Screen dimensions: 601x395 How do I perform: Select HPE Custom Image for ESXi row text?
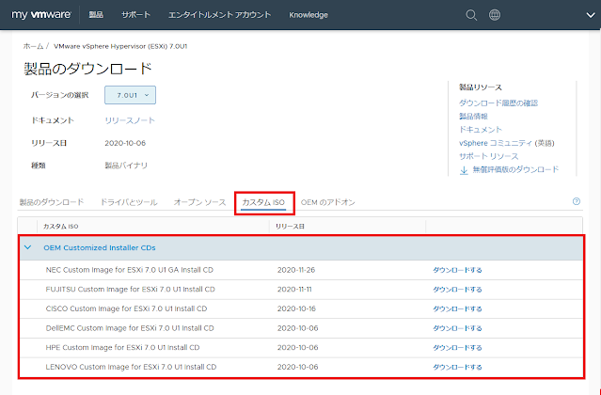[x=122, y=347]
